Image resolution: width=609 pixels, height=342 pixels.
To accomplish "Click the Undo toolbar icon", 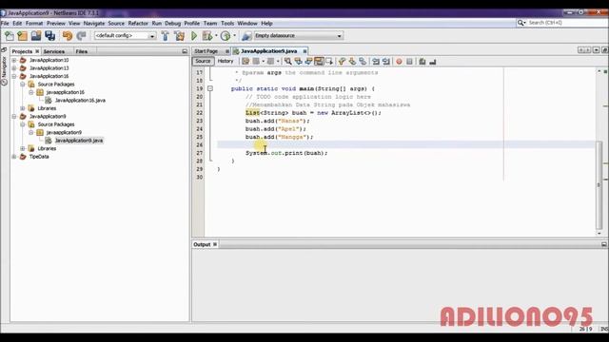I will 68,36.
